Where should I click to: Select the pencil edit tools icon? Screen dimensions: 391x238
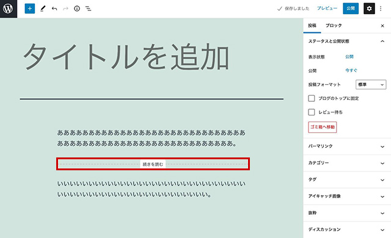coord(43,9)
